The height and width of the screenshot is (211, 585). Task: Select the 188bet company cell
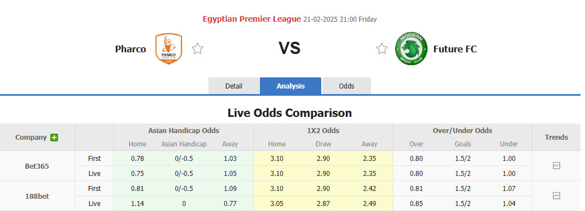(37, 196)
